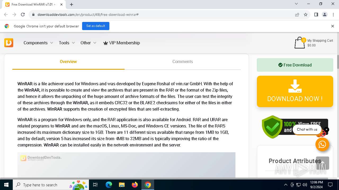Viewport: 339px width, 190px height.
Task: Show hidden system tray icons
Action: point(286,185)
